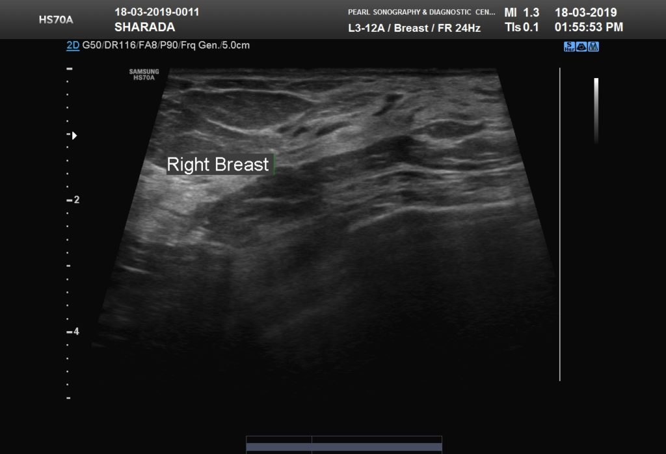Click the trapezoidal imaging mode icon
This screenshot has width=666, height=454.
coord(593,47)
